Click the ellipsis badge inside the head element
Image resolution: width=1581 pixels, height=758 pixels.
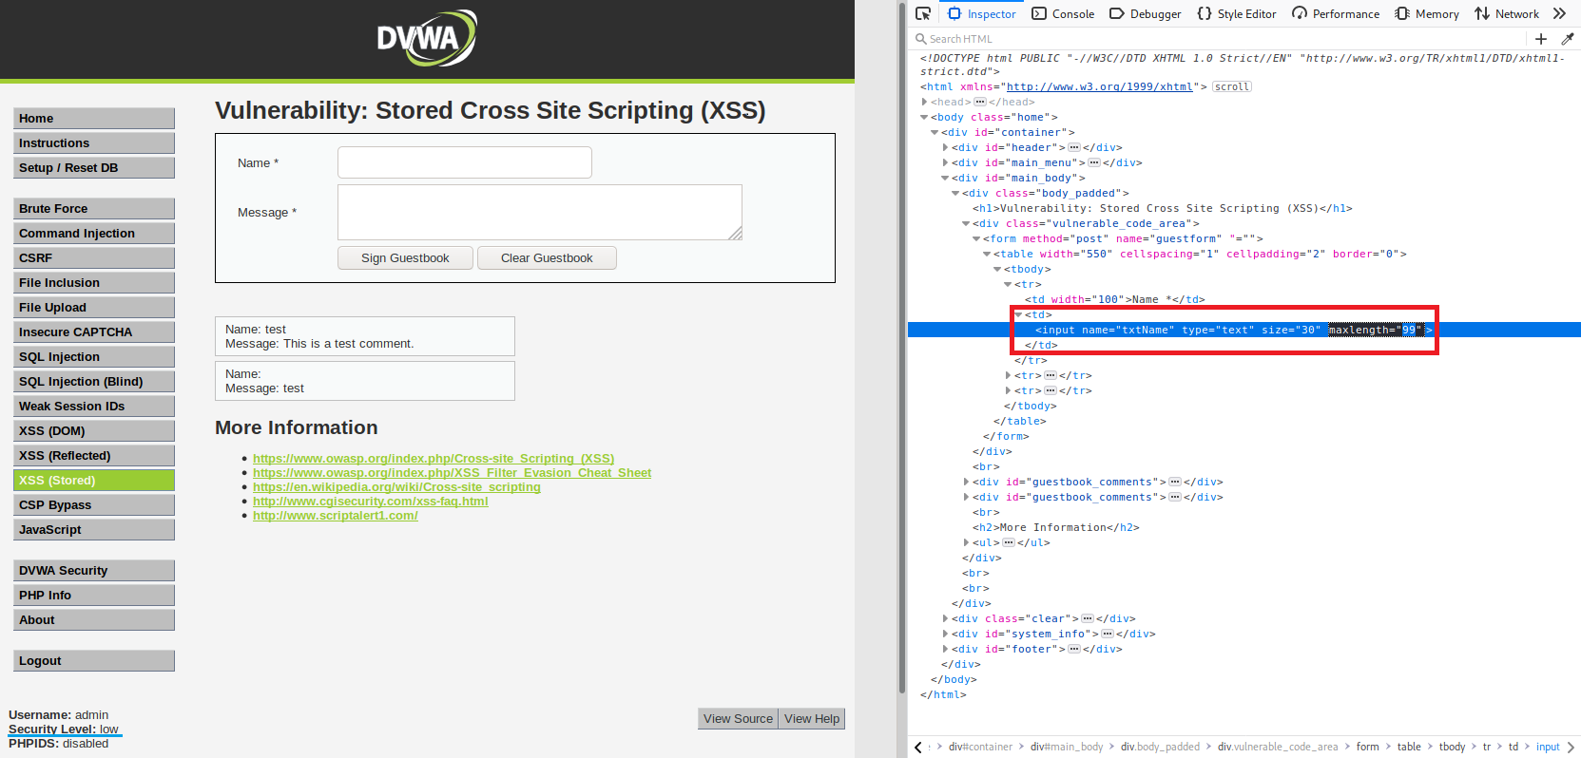tap(980, 102)
